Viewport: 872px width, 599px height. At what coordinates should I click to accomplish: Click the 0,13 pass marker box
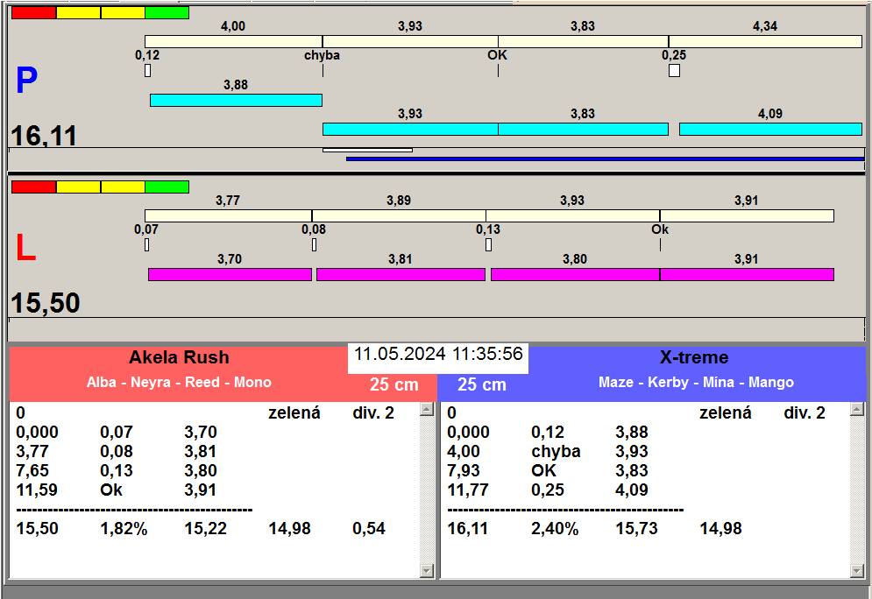click(488, 244)
